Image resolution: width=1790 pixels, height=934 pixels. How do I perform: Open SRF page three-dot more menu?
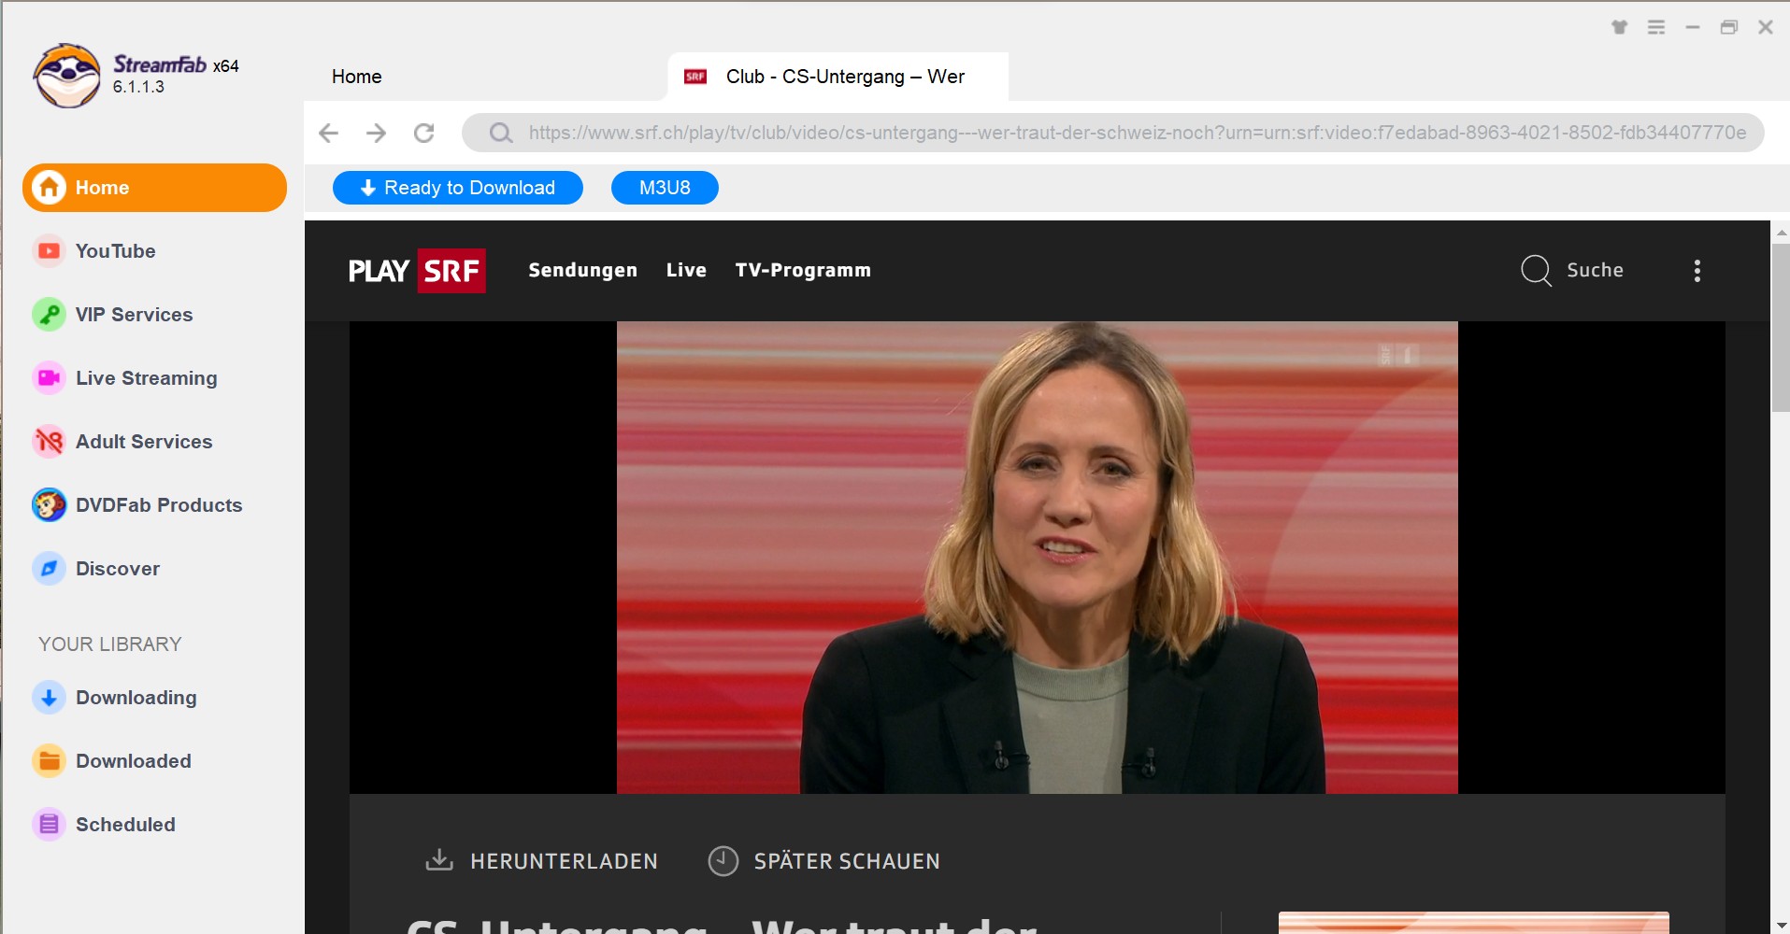click(1697, 271)
